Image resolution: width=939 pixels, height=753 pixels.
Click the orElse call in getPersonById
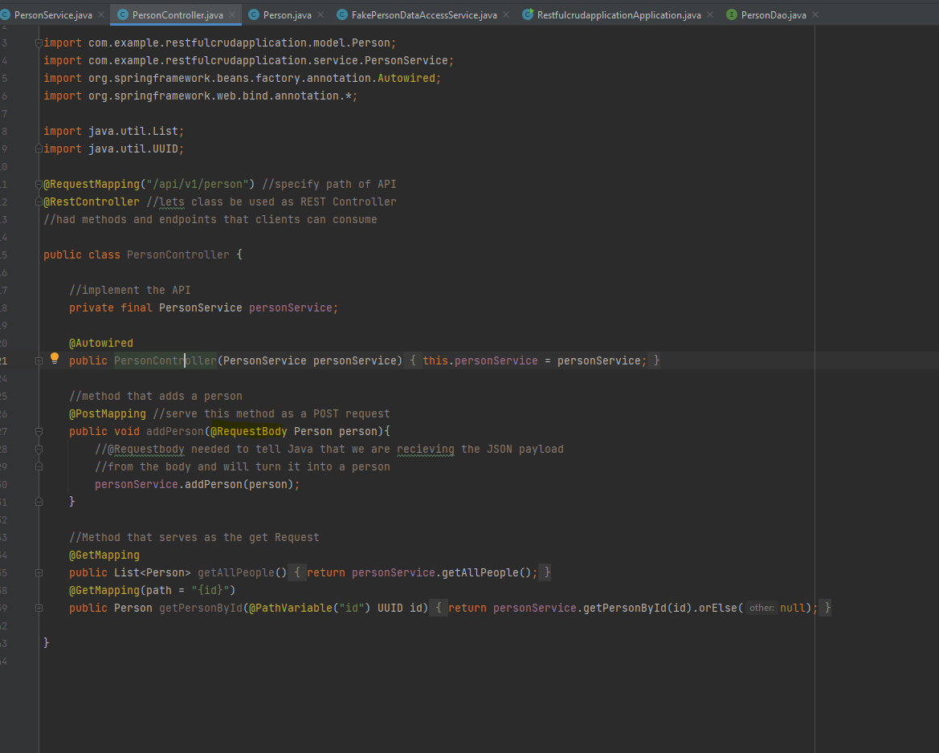click(717, 609)
